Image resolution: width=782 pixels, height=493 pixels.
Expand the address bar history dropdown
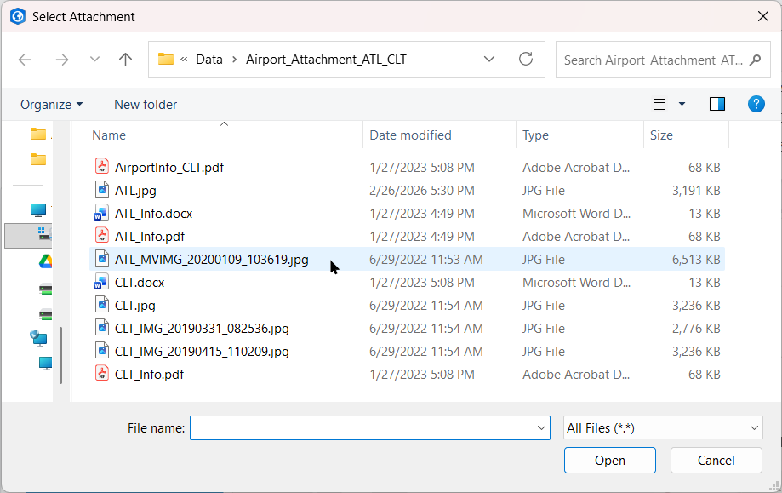pyautogui.click(x=489, y=60)
